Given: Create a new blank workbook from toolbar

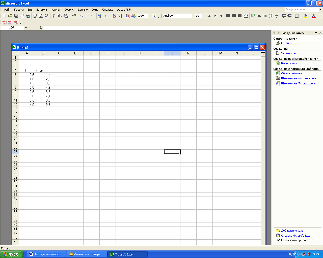Looking at the screenshot, I should 4,16.
